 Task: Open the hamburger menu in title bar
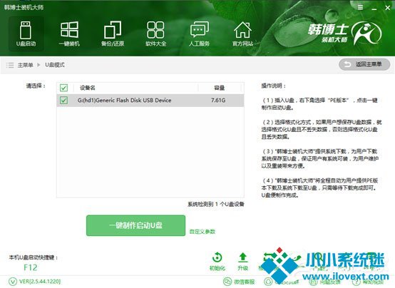tap(361, 7)
